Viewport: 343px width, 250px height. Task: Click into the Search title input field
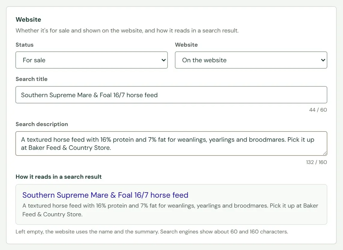171,95
